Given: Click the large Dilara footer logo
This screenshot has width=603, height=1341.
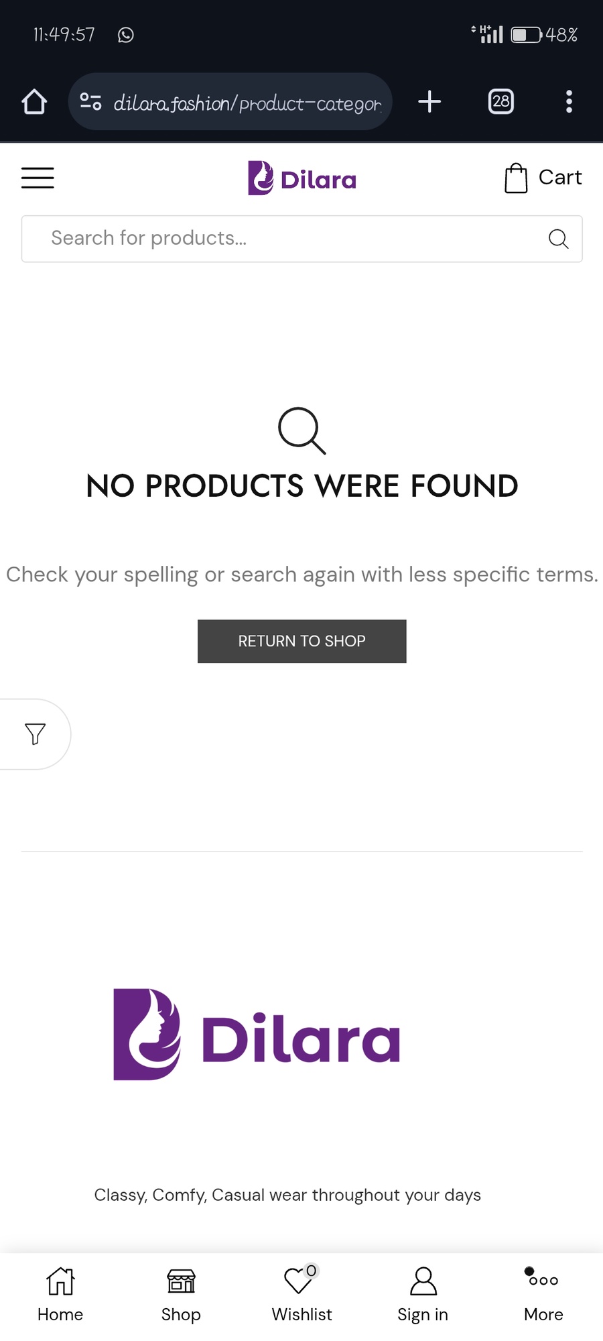Looking at the screenshot, I should coord(257,1035).
